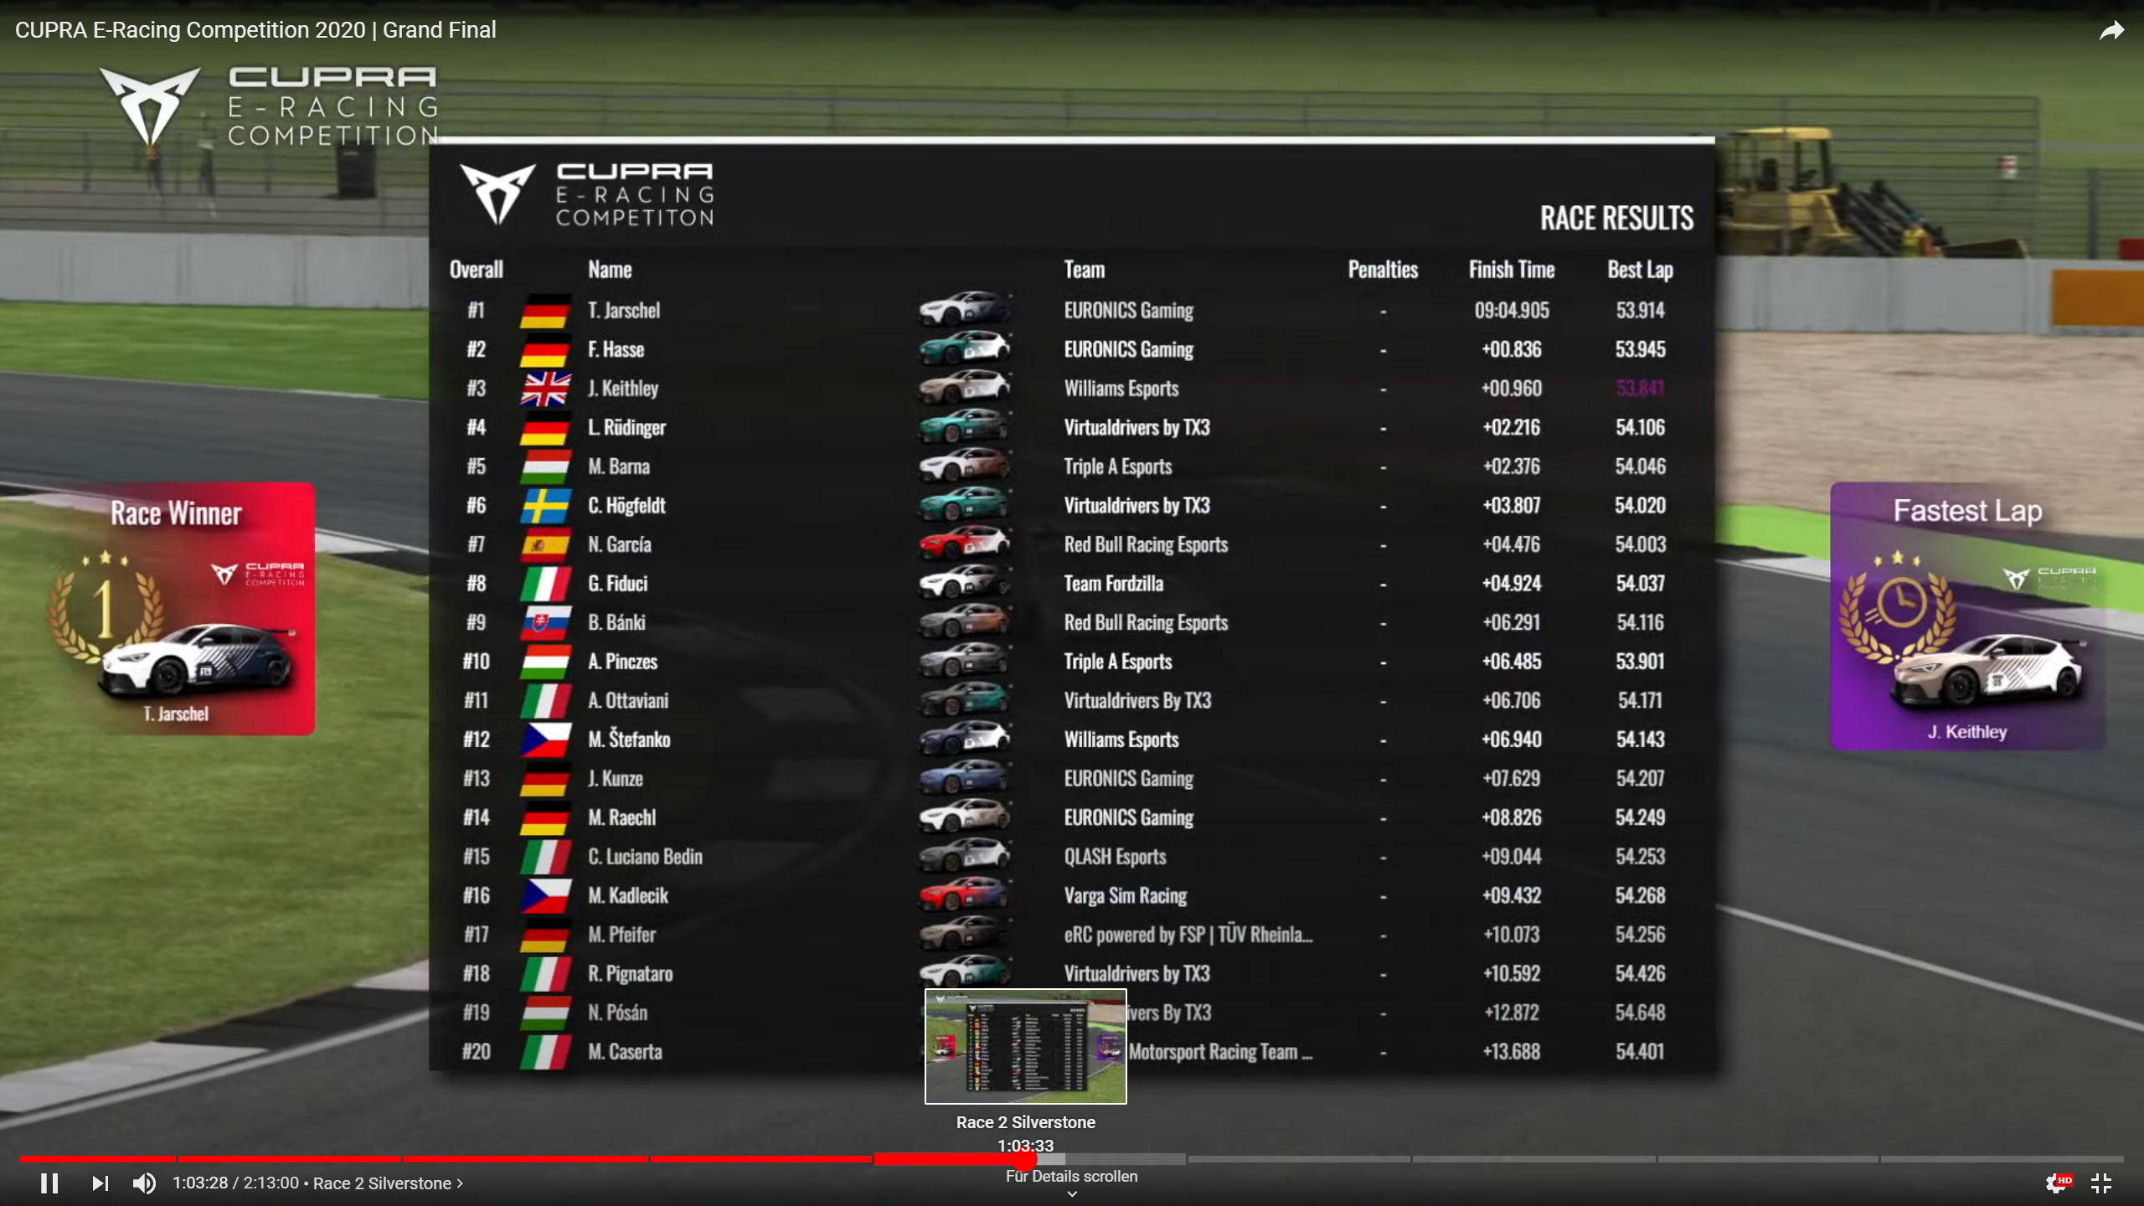Click the CUPRA logo in the results panel
Viewport: 2144px width, 1206px height.
click(x=586, y=194)
